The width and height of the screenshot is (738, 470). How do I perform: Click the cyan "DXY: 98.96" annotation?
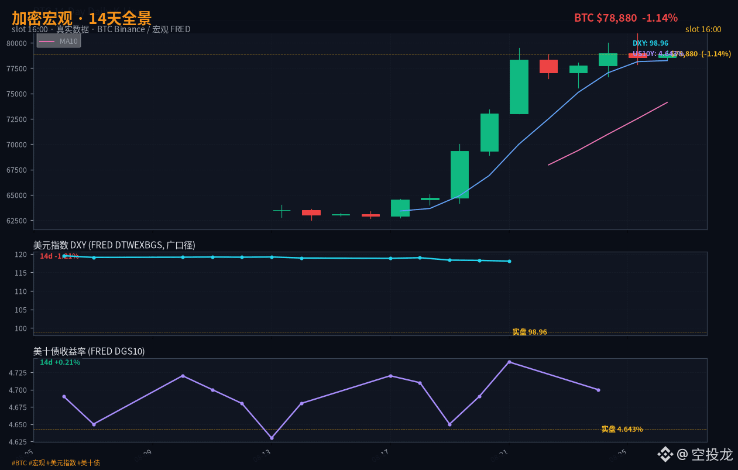650,43
